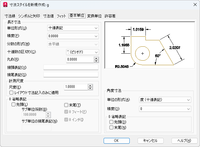
Task: Close the dimension style dialog
Action: [x=195, y=5]
